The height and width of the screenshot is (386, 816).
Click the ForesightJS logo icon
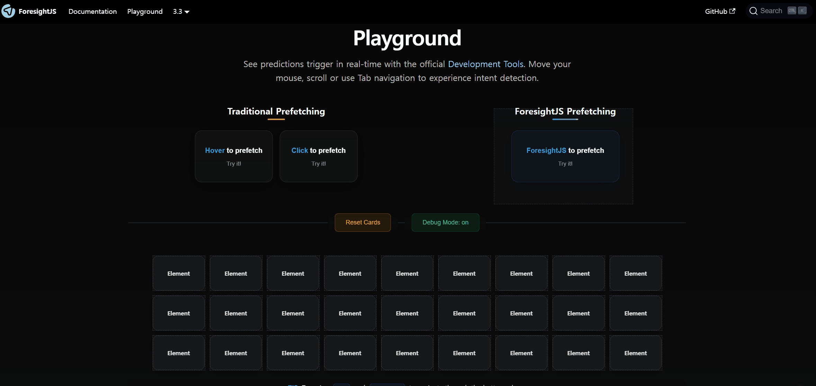pyautogui.click(x=8, y=11)
